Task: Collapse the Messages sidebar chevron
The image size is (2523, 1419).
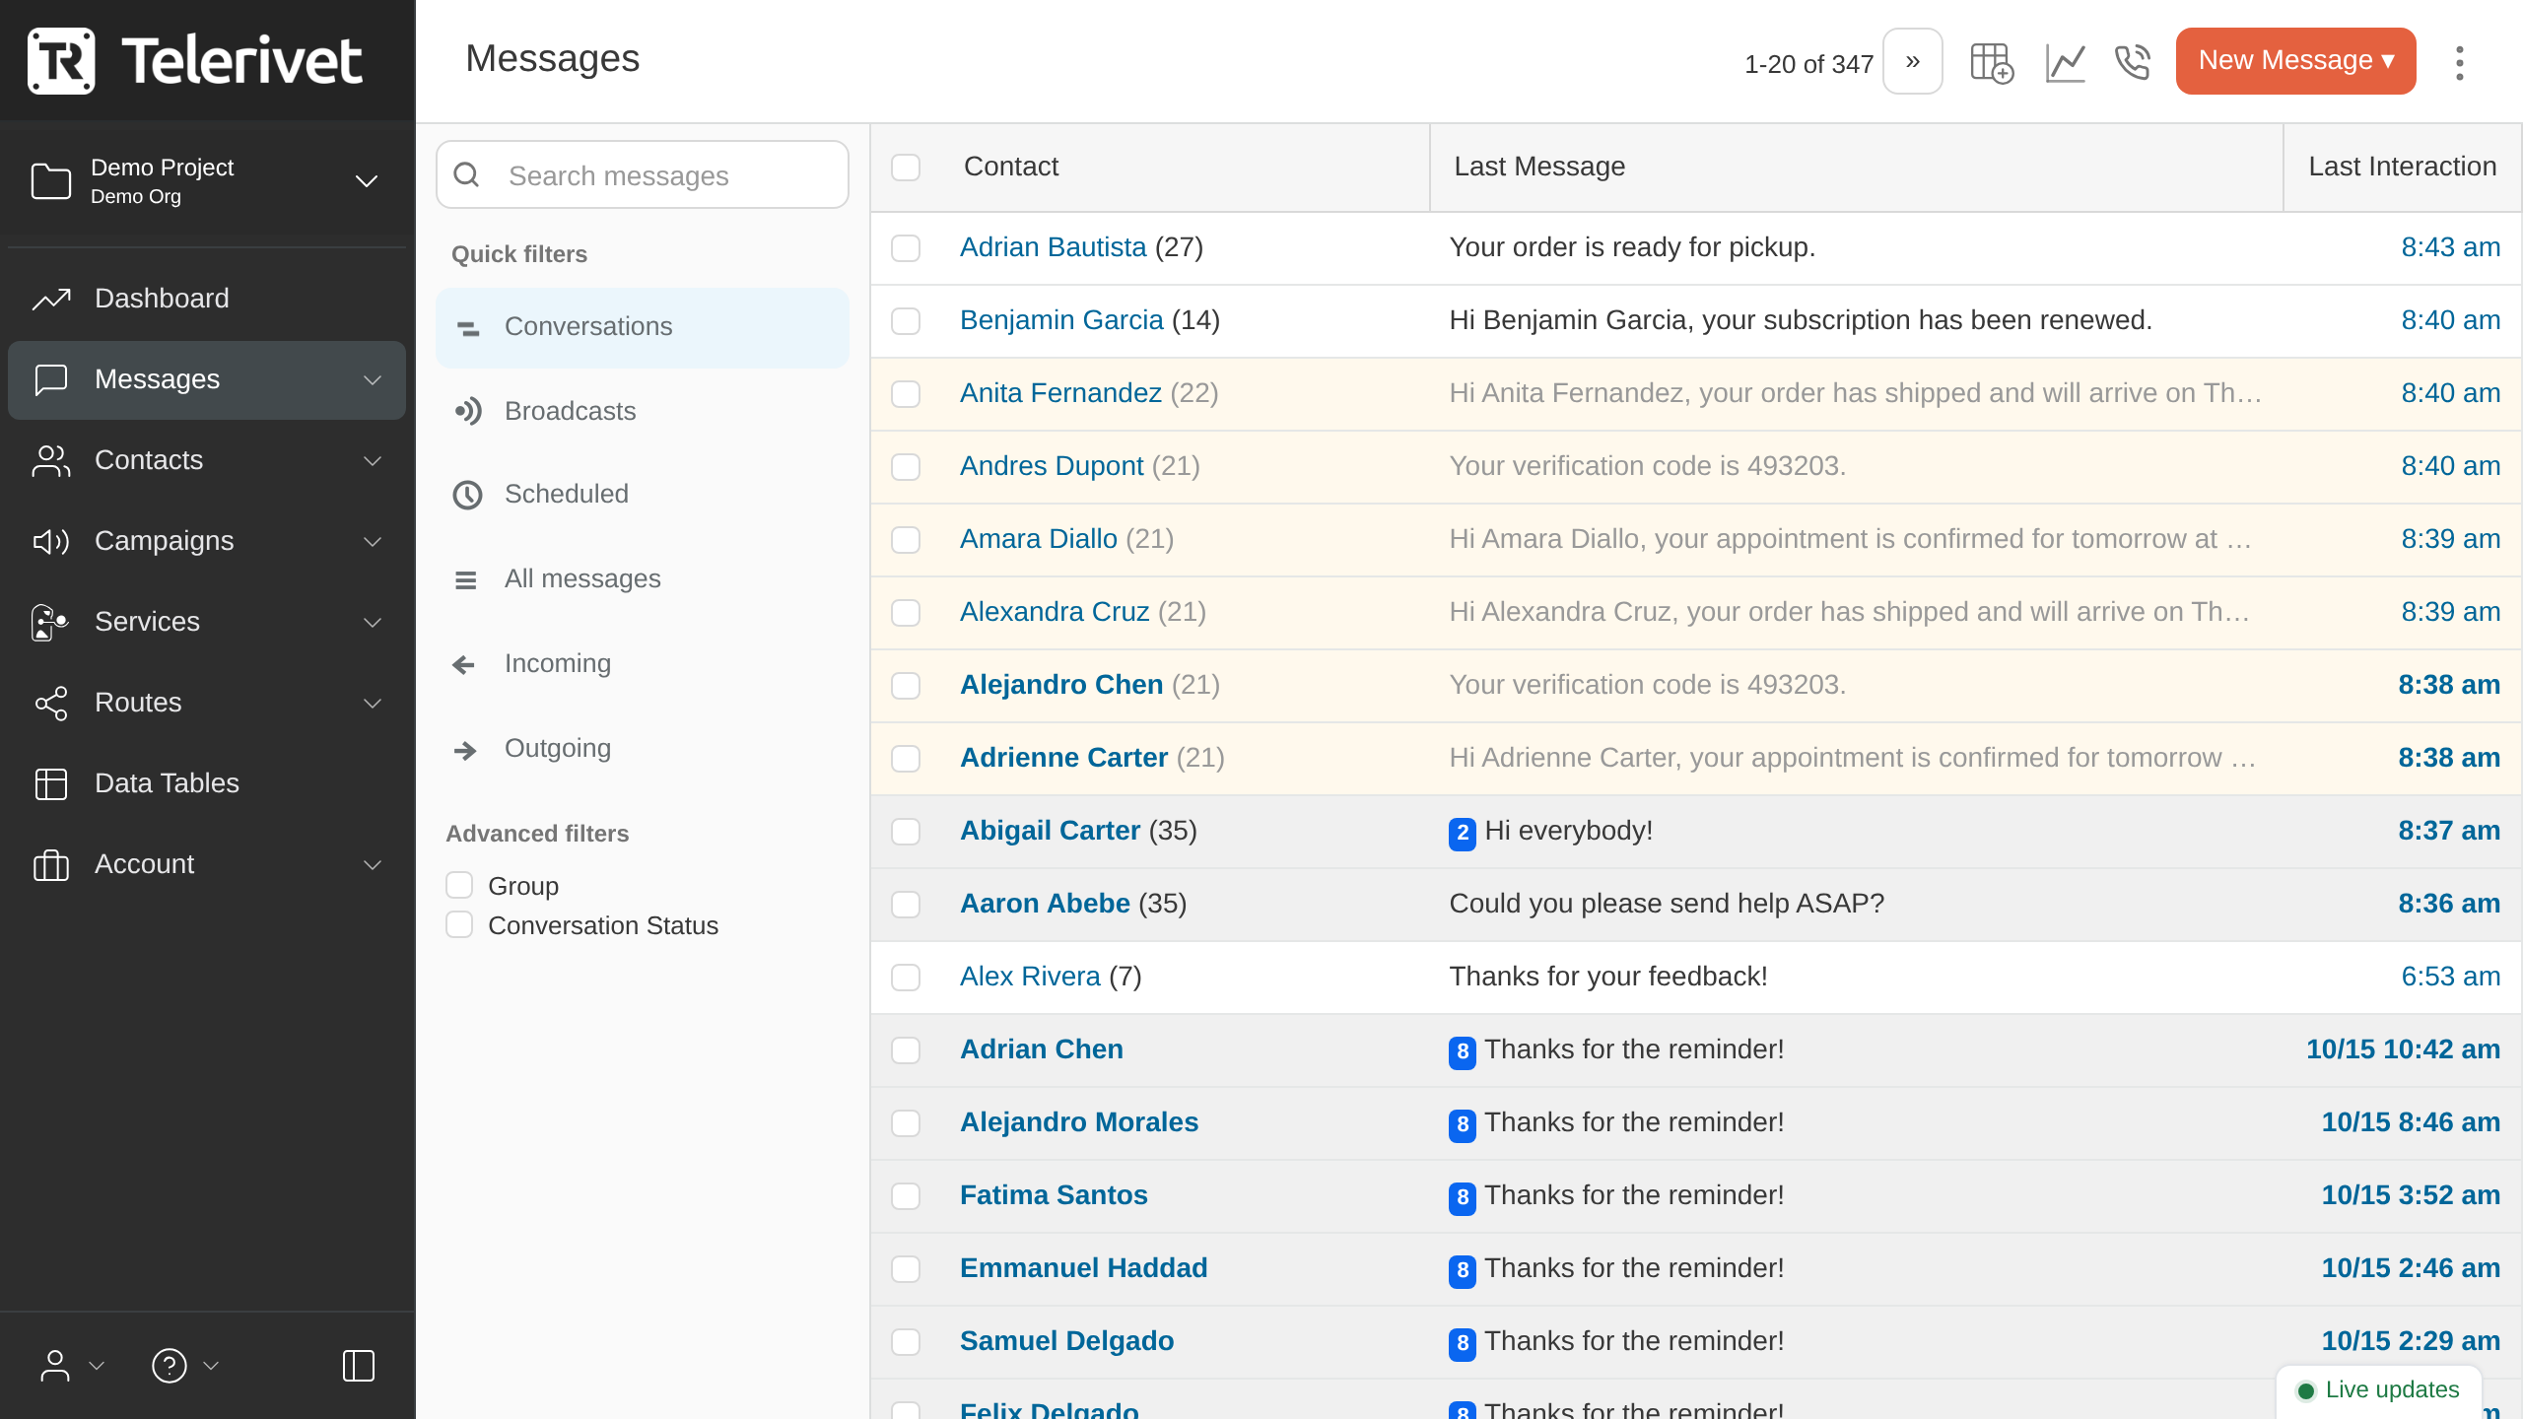Action: (x=373, y=380)
